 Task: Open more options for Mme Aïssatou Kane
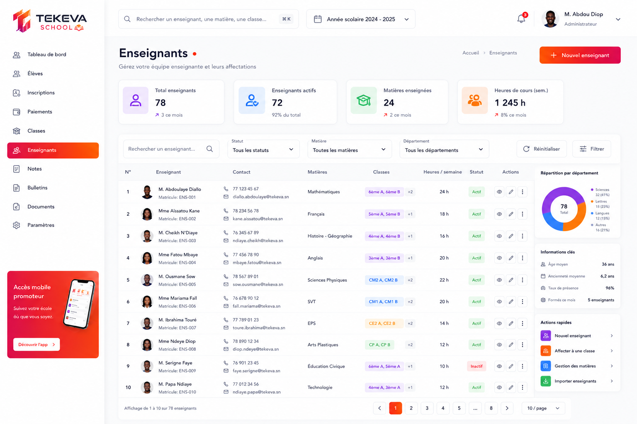[x=523, y=214]
